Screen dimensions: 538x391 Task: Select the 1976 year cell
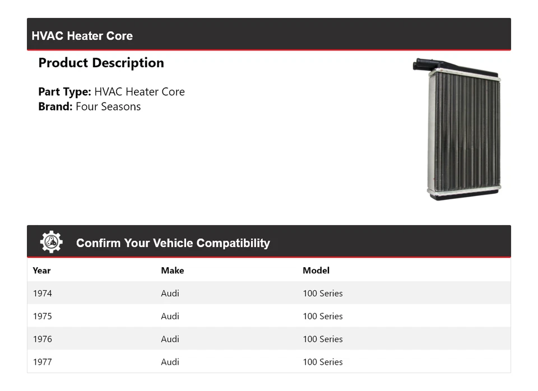[x=42, y=339]
